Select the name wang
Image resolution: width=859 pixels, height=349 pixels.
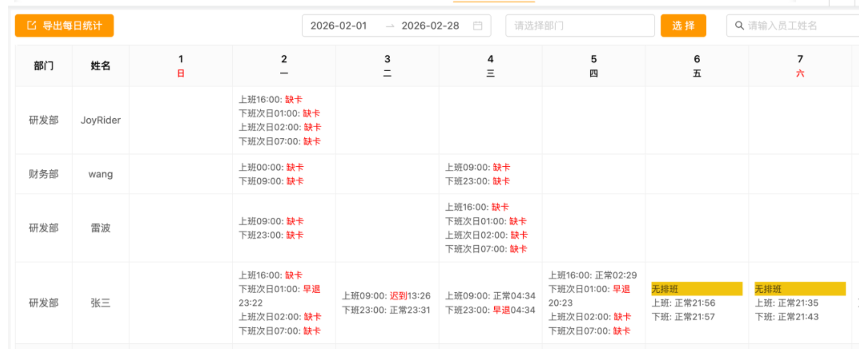100,174
